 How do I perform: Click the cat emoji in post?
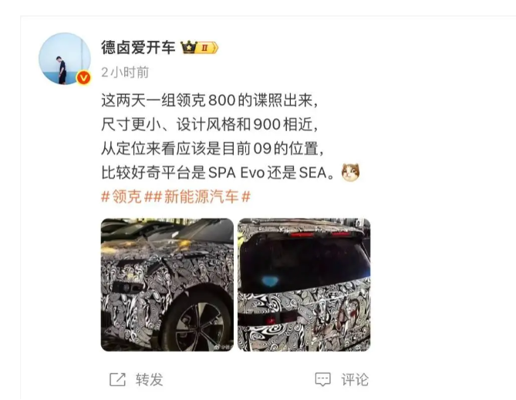click(x=350, y=173)
